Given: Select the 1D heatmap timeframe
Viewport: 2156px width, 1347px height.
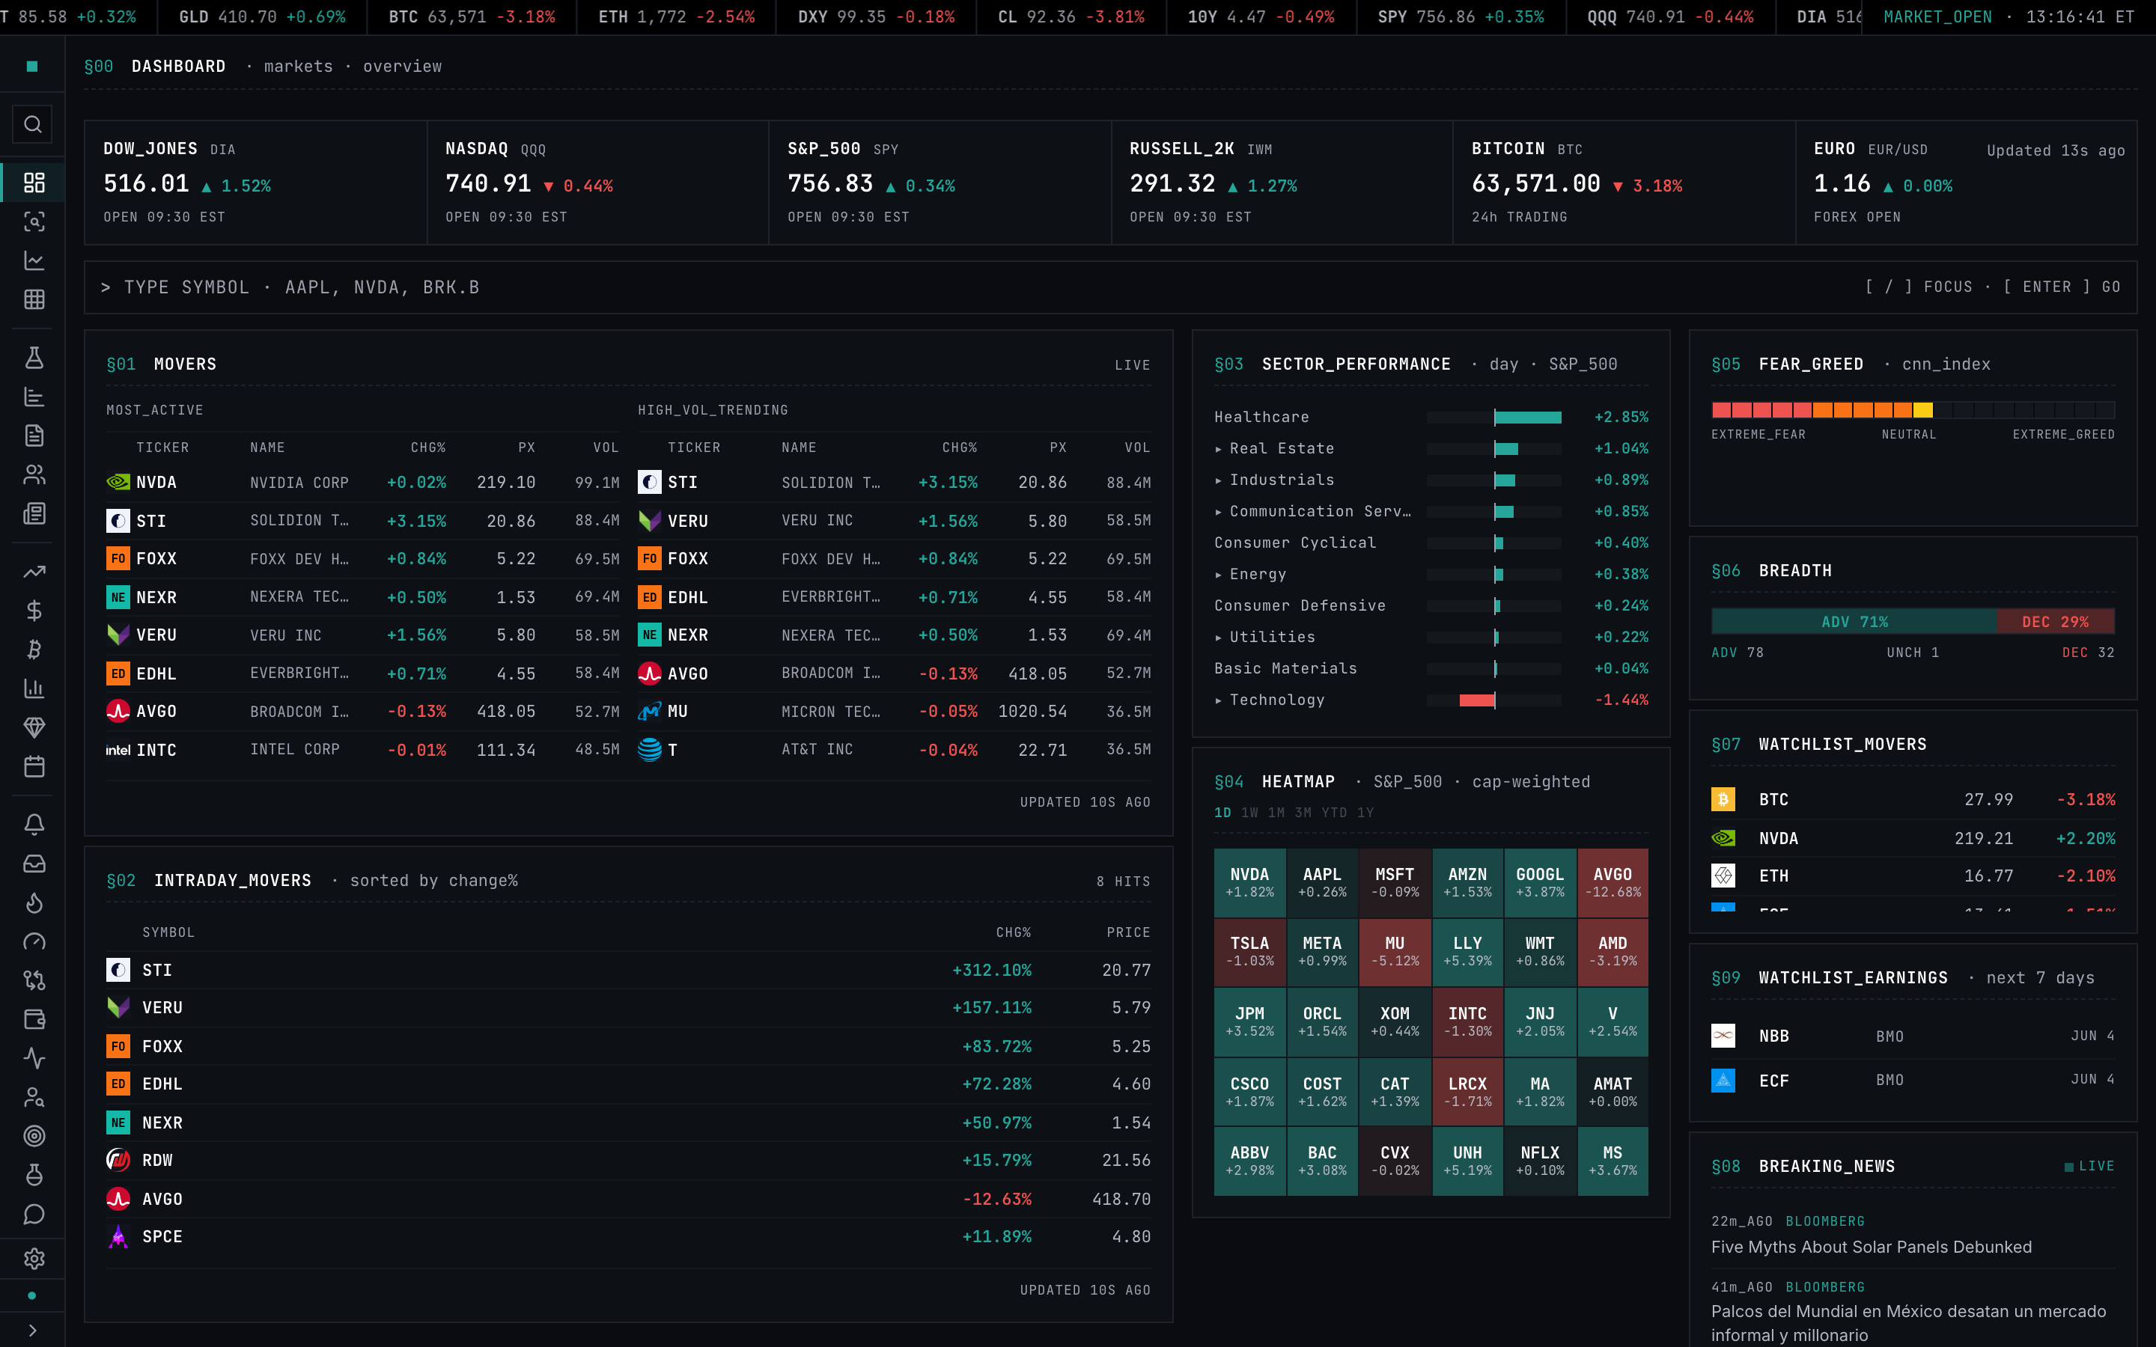Looking at the screenshot, I should coord(1222,813).
